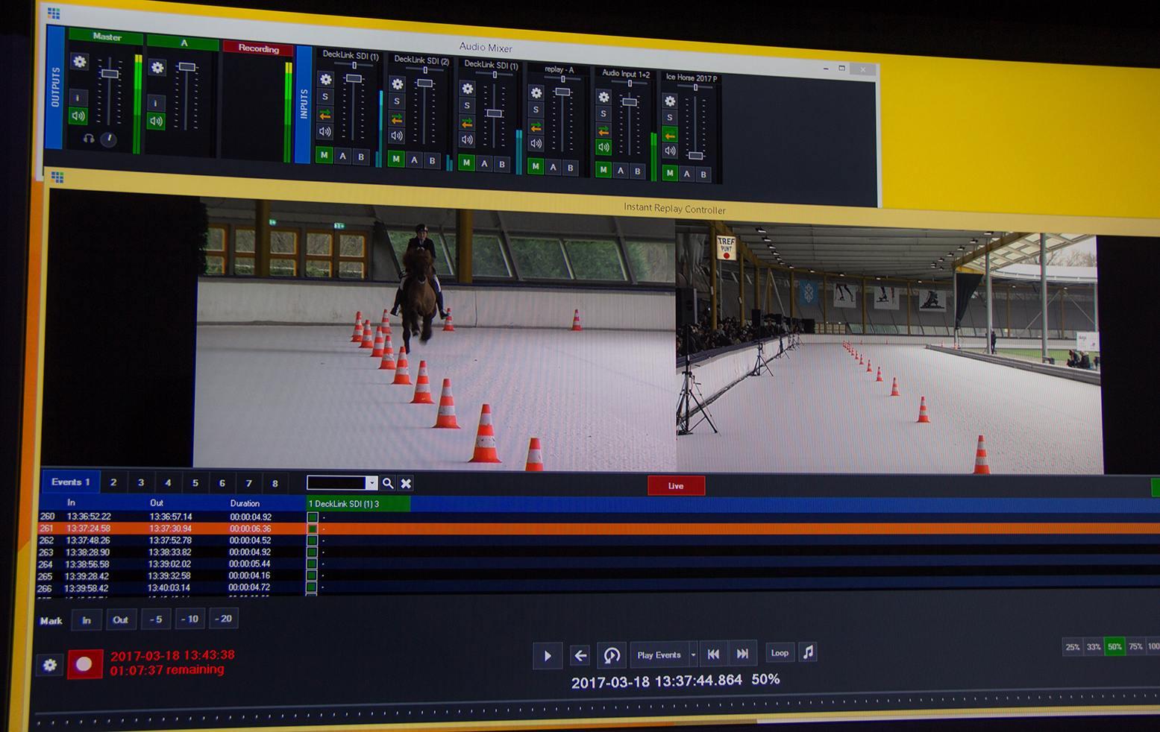The image size is (1160, 732).
Task: Switch to events tab 8
Action: tap(275, 483)
